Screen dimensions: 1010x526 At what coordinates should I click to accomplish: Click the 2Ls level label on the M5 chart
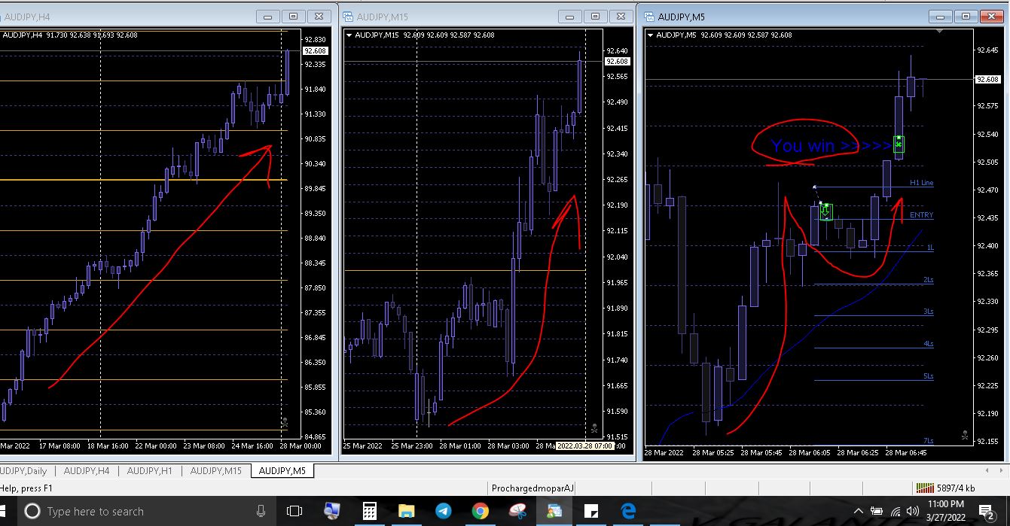tap(928, 280)
